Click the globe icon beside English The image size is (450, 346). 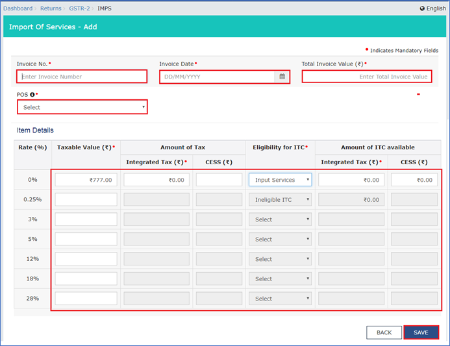tap(422, 8)
